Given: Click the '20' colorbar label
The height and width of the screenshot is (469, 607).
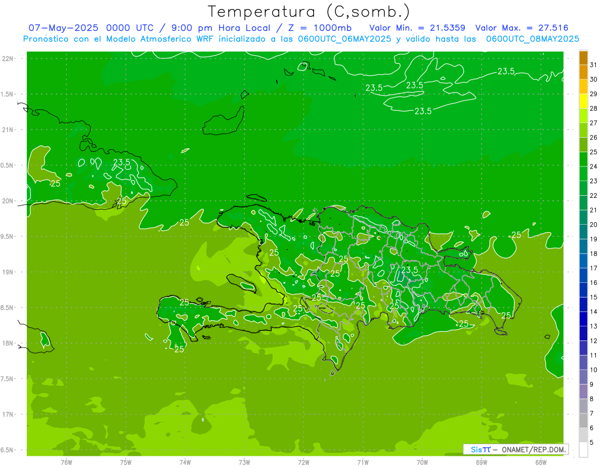Looking at the screenshot, I should pos(593,225).
